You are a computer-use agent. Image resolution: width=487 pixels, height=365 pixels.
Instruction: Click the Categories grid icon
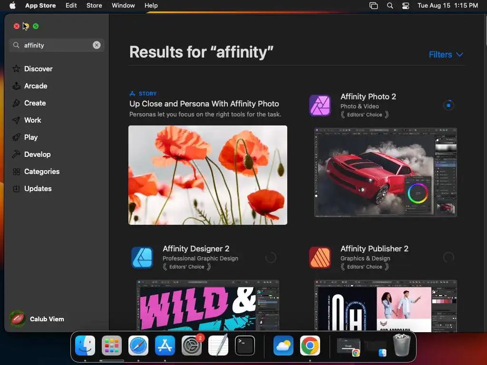pos(16,172)
